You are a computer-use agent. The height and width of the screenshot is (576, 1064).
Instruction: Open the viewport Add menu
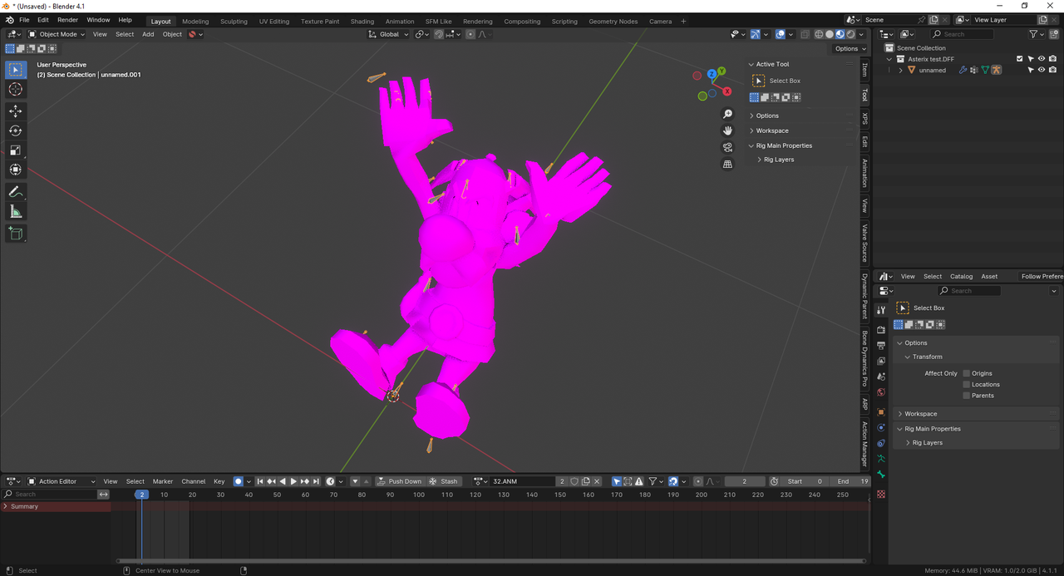pos(148,34)
